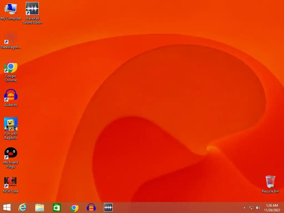284x213 pixels.
Task: Open the Windows Start button
Action: (7, 207)
